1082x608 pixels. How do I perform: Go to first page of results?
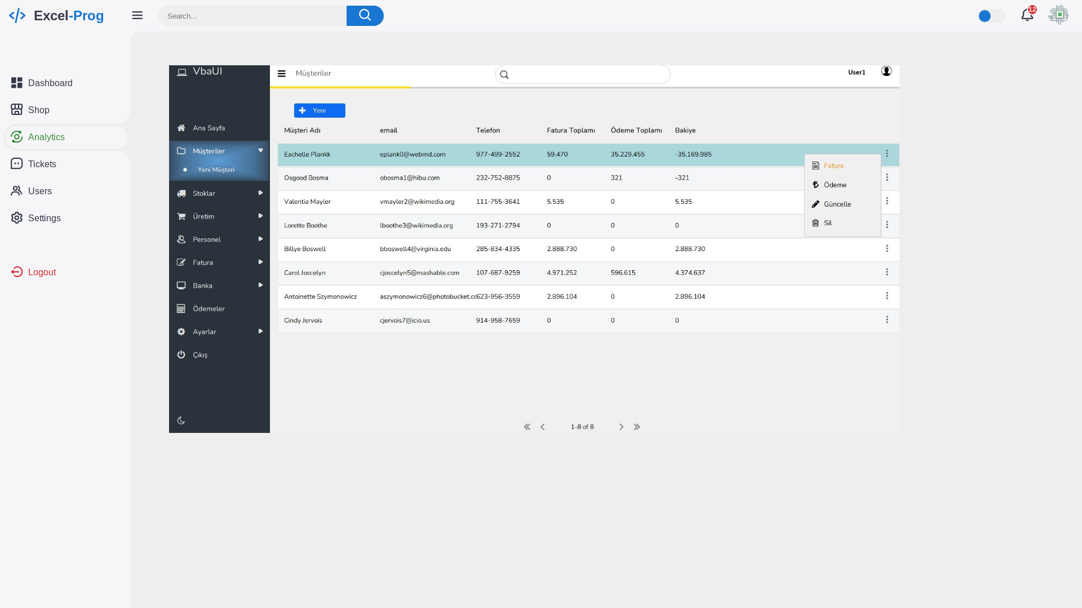[x=527, y=427]
